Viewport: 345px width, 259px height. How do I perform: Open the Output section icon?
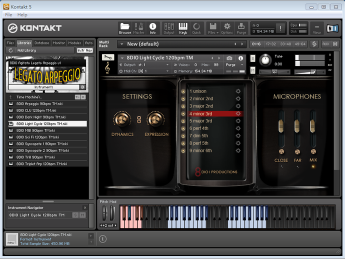click(x=169, y=28)
